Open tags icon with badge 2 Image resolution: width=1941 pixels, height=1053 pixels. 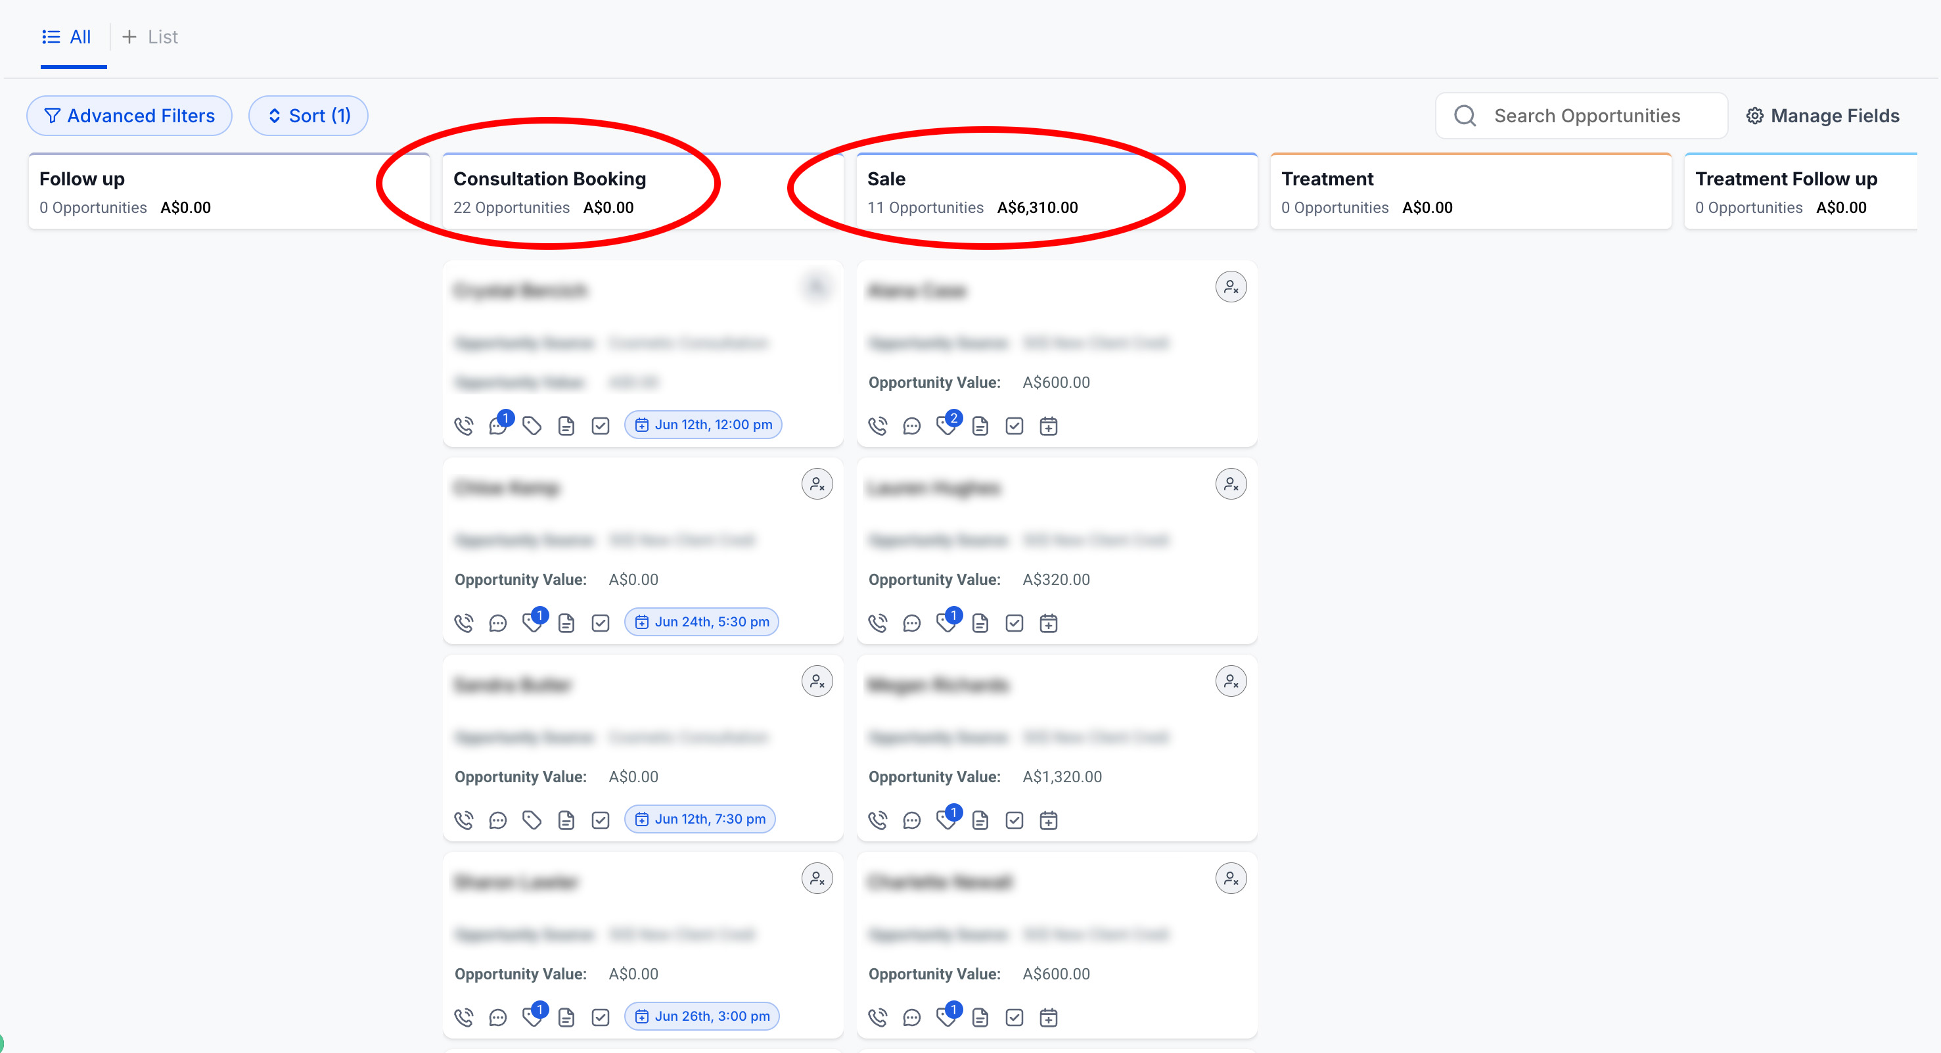click(946, 425)
